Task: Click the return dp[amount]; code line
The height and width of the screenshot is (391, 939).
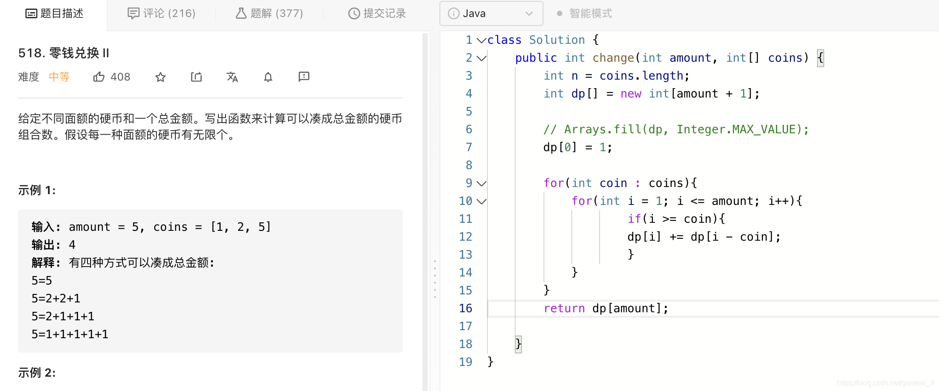Action: click(x=606, y=308)
